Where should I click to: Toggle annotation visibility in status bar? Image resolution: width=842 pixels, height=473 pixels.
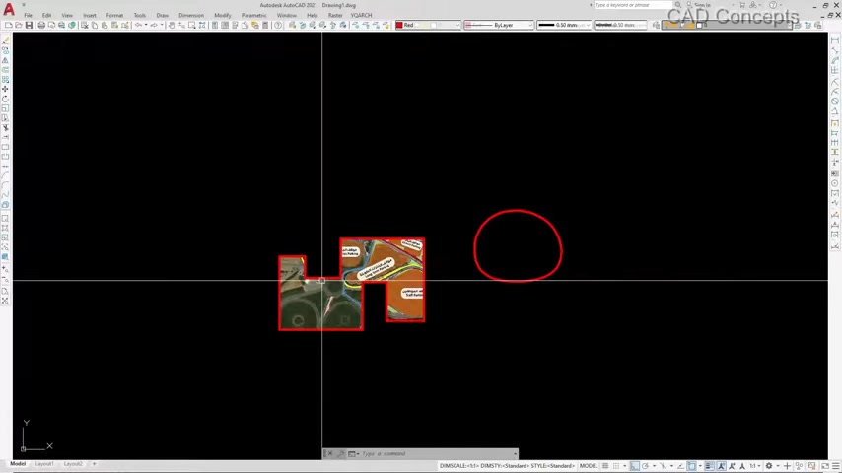(721, 466)
